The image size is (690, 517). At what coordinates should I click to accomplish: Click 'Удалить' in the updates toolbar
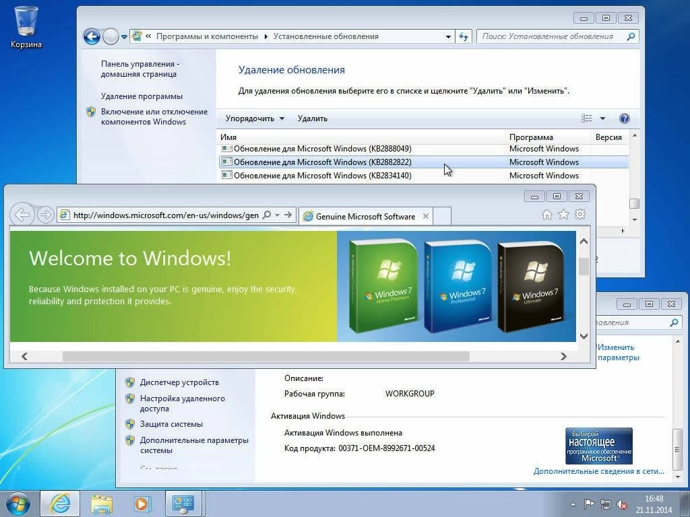point(313,118)
